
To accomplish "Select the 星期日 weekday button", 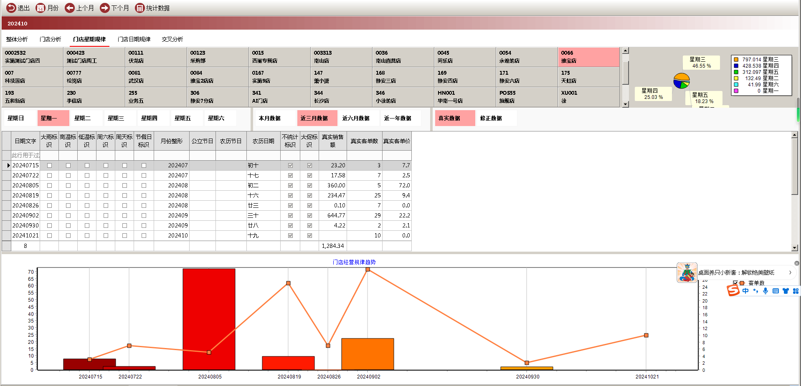I will pos(19,118).
